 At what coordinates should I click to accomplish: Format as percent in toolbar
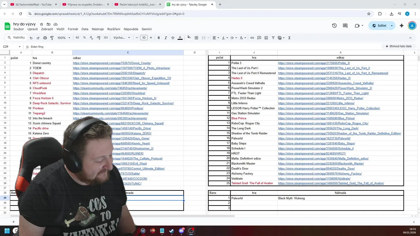pyautogui.click(x=84, y=38)
